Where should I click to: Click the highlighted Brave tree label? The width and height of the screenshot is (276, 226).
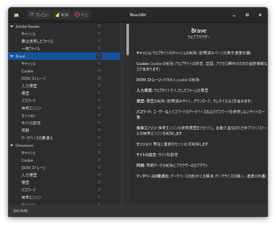coord(20,56)
